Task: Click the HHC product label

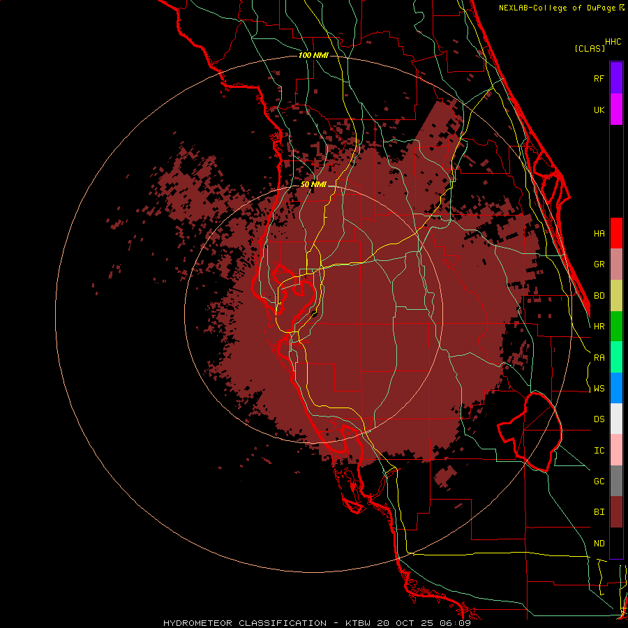Action: 613,42
